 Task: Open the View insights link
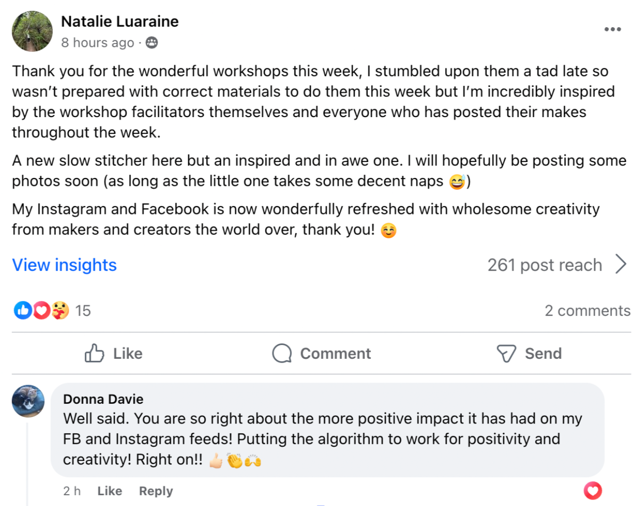tap(65, 265)
